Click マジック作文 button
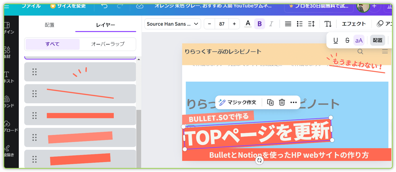Screen dimensions: 396x172 click(x=238, y=102)
